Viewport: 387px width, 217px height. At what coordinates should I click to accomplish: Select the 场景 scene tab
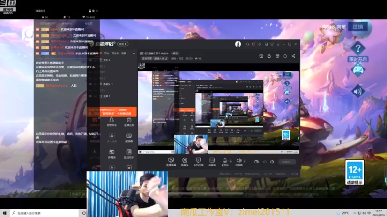coord(124,53)
